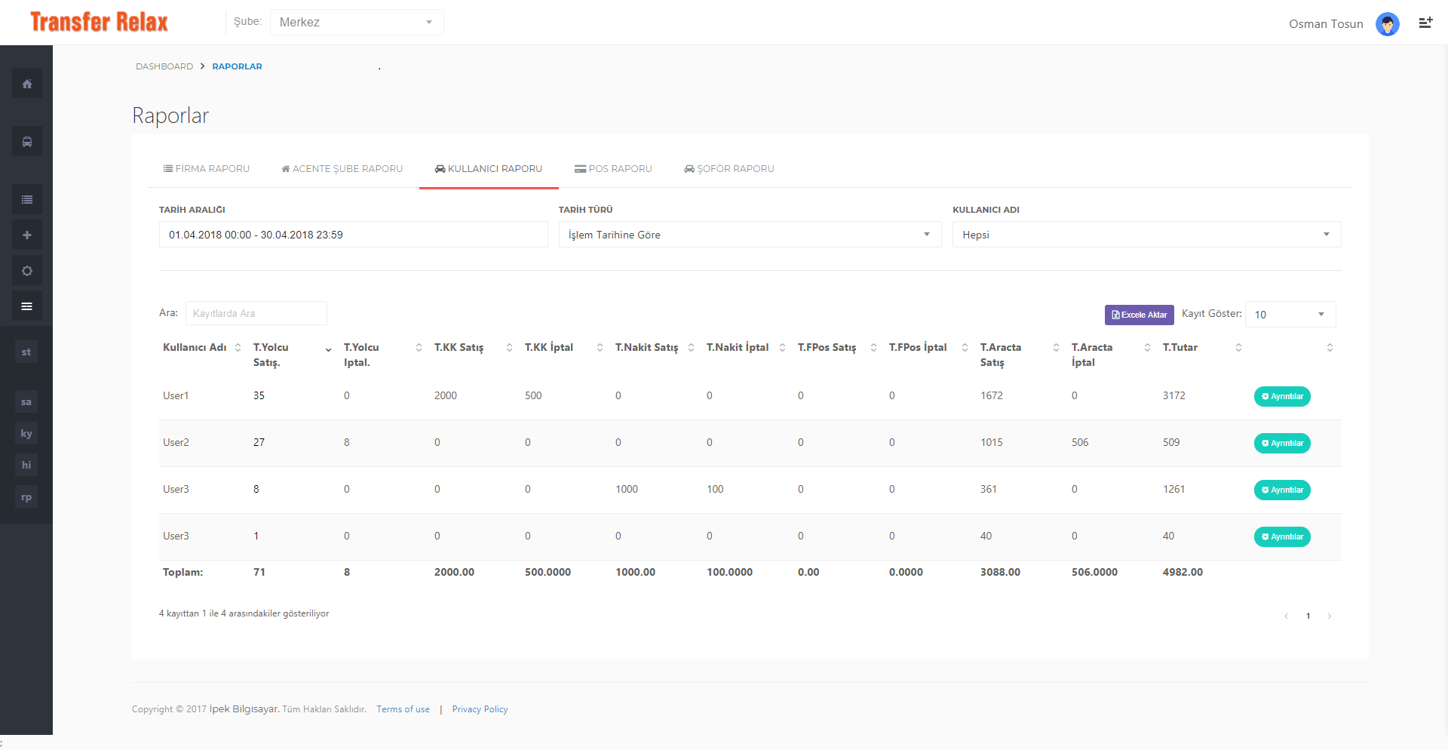Click the user avatar icon
This screenshot has width=1448, height=750.
tap(1387, 24)
